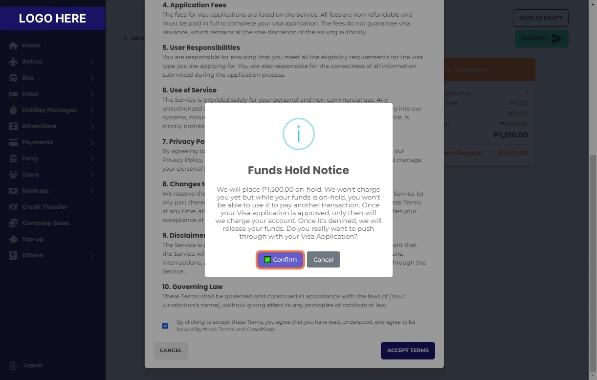This screenshot has height=380, width=597.
Task: Open the Users menu item
Action: 30,175
